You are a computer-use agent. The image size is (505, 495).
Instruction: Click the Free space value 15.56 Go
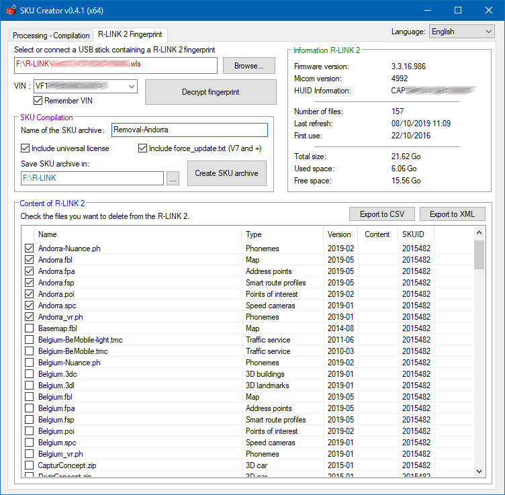pos(406,181)
